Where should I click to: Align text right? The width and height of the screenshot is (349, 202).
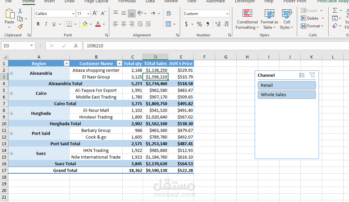pos(132,24)
